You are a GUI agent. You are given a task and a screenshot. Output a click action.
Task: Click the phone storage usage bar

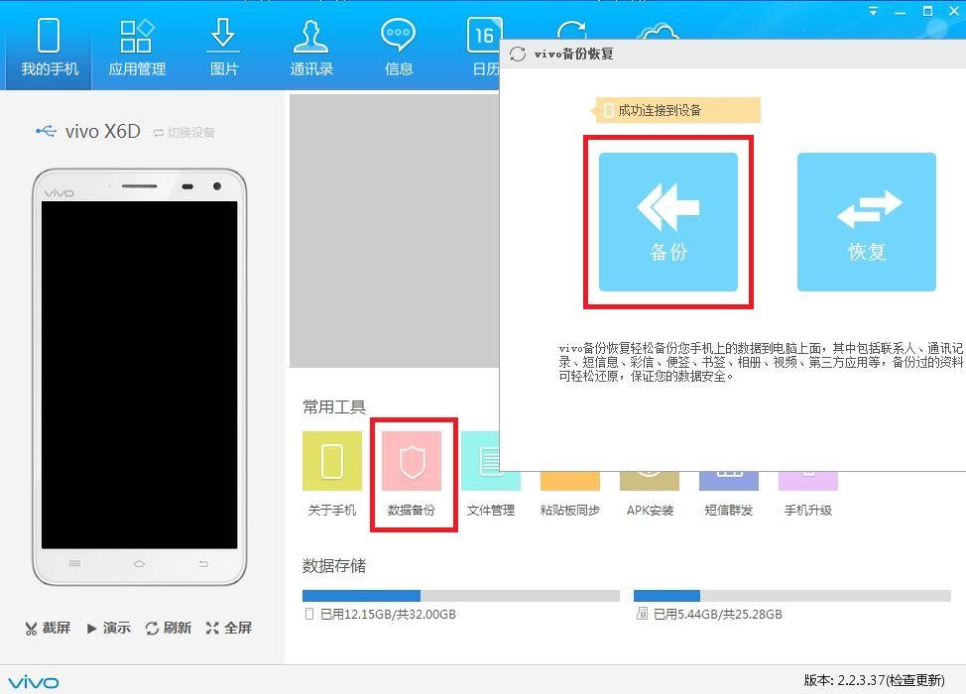coord(460,596)
